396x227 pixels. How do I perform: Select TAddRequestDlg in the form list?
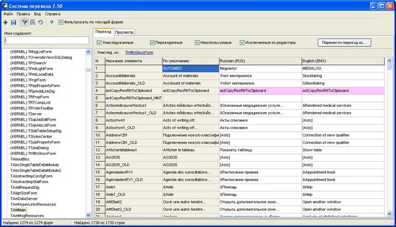25,188
